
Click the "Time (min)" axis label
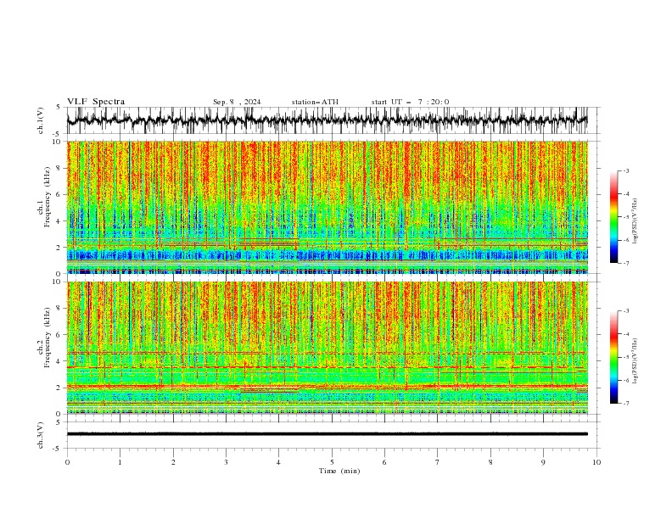click(339, 471)
